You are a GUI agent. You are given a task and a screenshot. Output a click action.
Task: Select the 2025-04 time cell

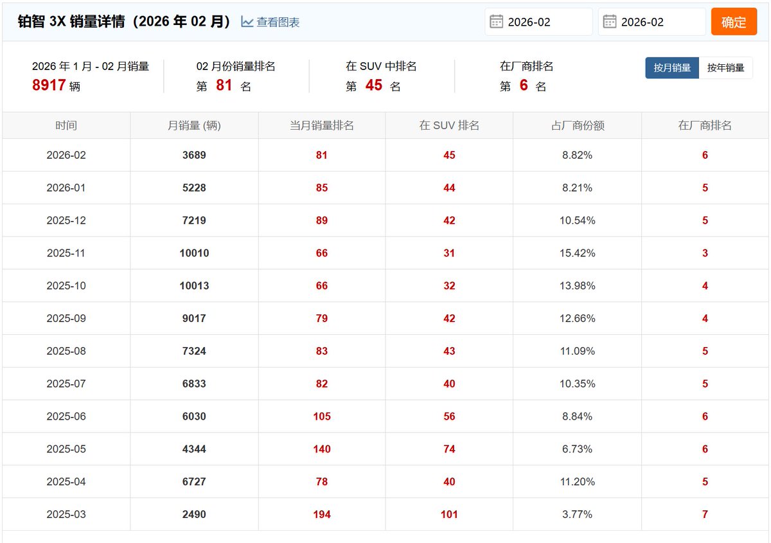(66, 482)
